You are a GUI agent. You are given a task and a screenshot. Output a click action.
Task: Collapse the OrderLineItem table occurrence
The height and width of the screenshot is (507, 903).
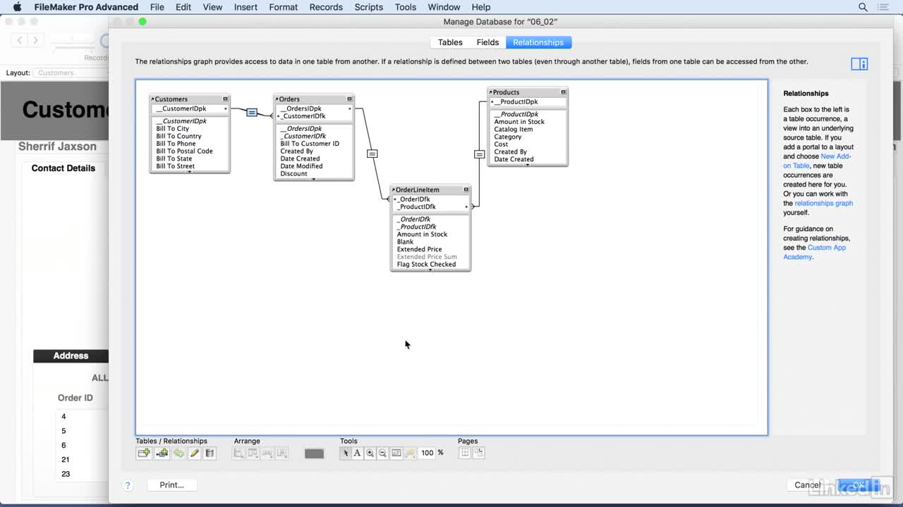(466, 189)
